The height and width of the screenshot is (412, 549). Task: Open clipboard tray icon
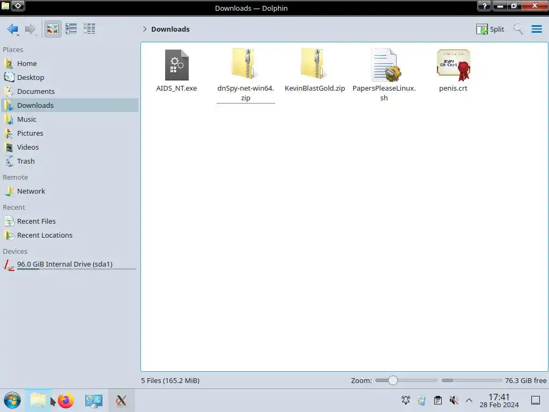437,400
